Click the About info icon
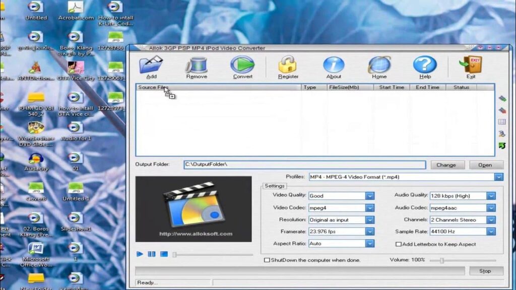Viewport: 516px width, 290px height. [x=333, y=65]
